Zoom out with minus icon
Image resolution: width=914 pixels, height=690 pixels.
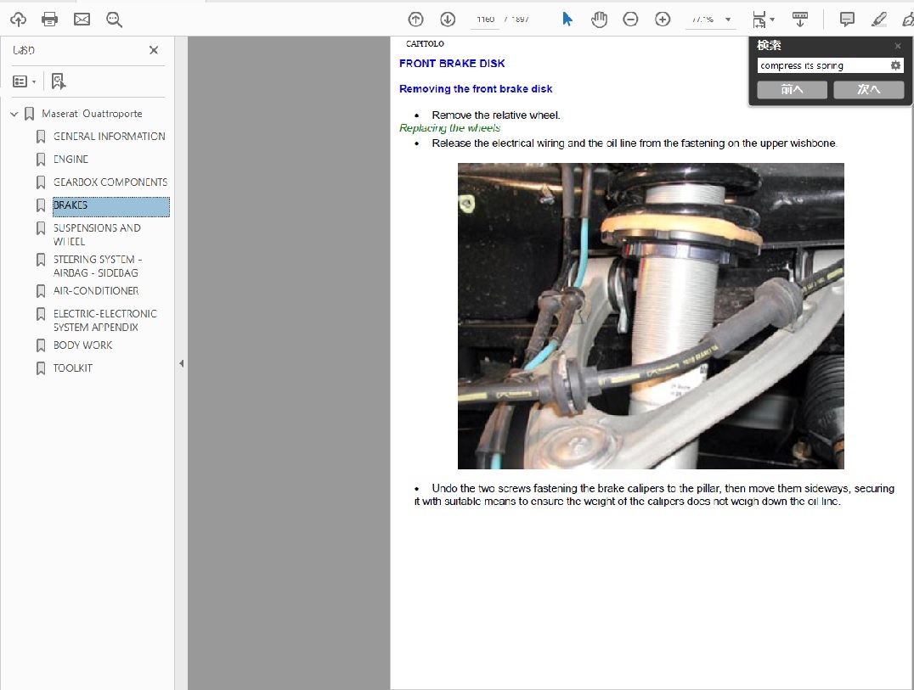click(630, 20)
